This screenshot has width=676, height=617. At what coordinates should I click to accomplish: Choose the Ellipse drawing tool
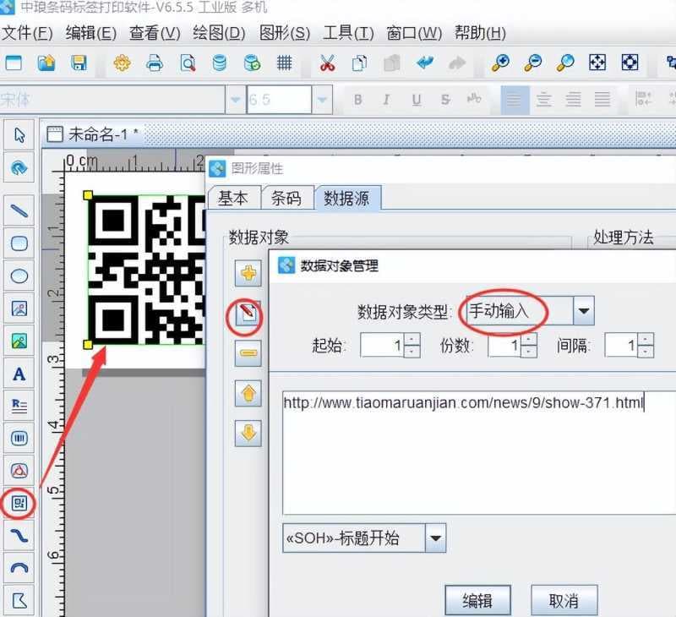pyautogui.click(x=20, y=275)
